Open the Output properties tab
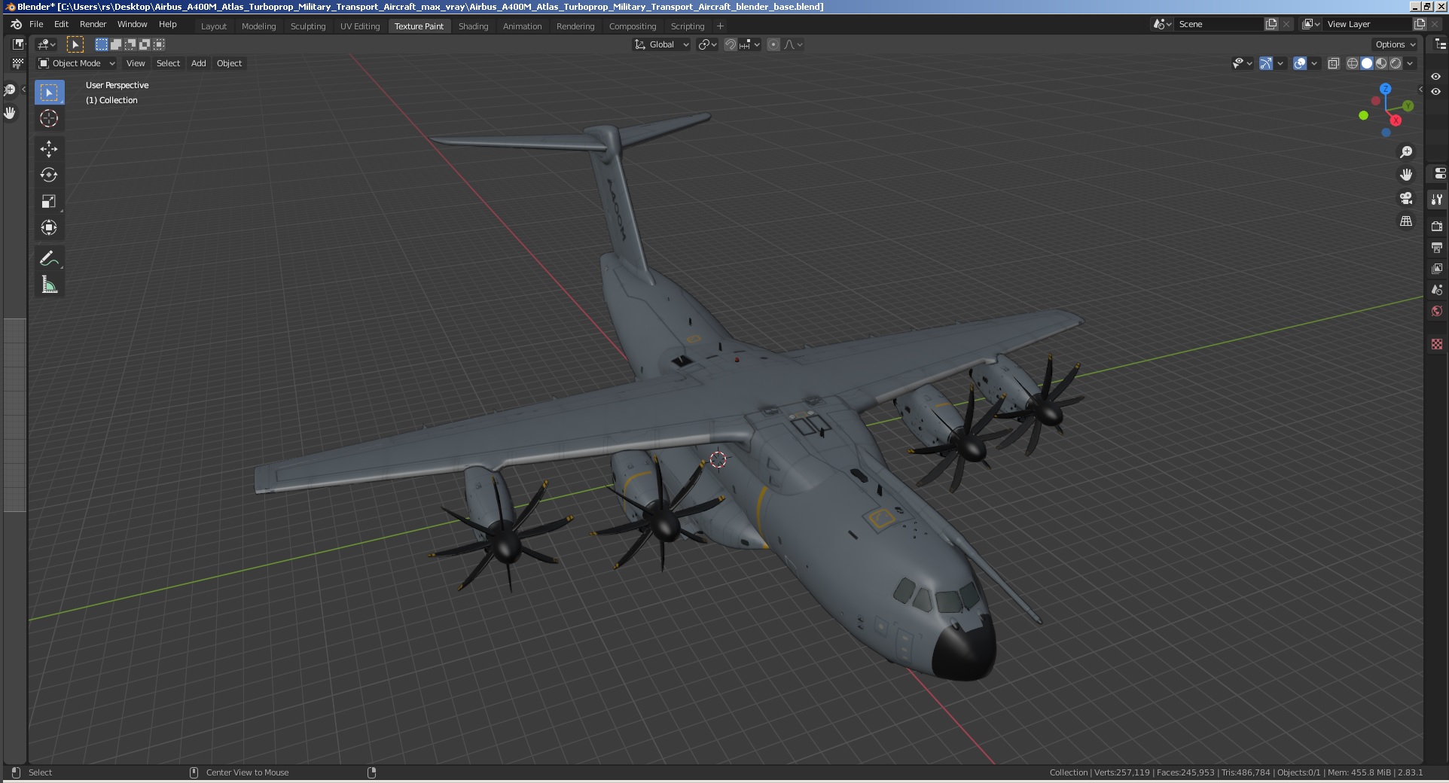Viewport: 1449px width, 783px height. [1437, 247]
